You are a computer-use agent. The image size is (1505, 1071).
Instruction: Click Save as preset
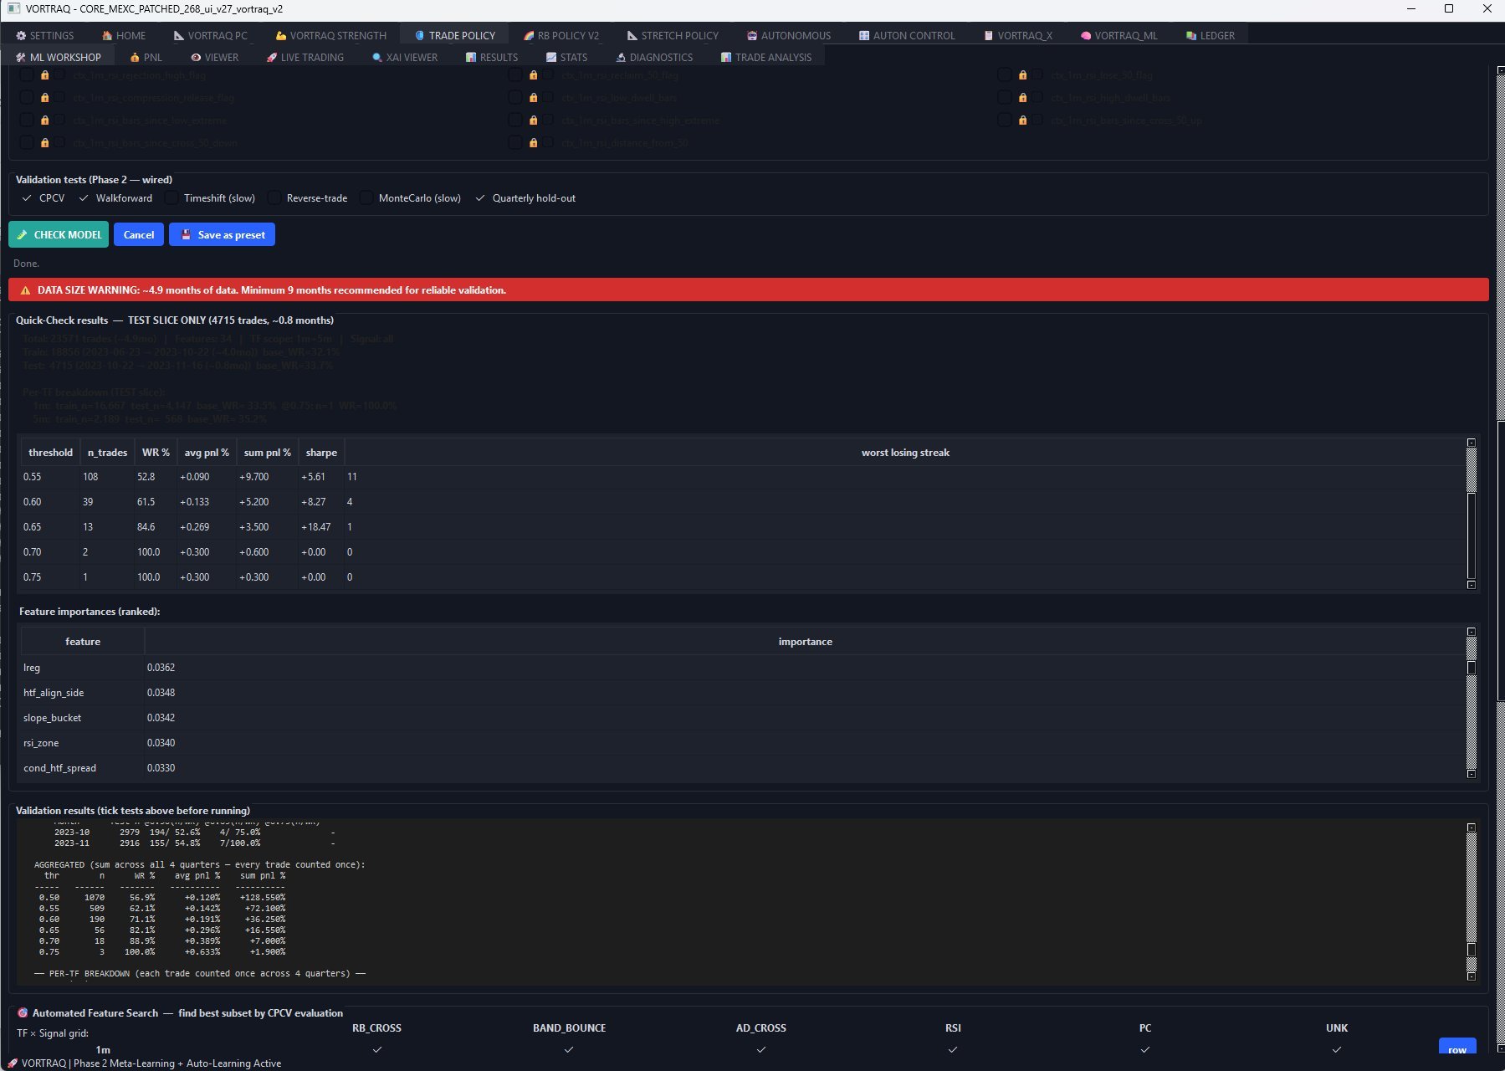tap(222, 234)
